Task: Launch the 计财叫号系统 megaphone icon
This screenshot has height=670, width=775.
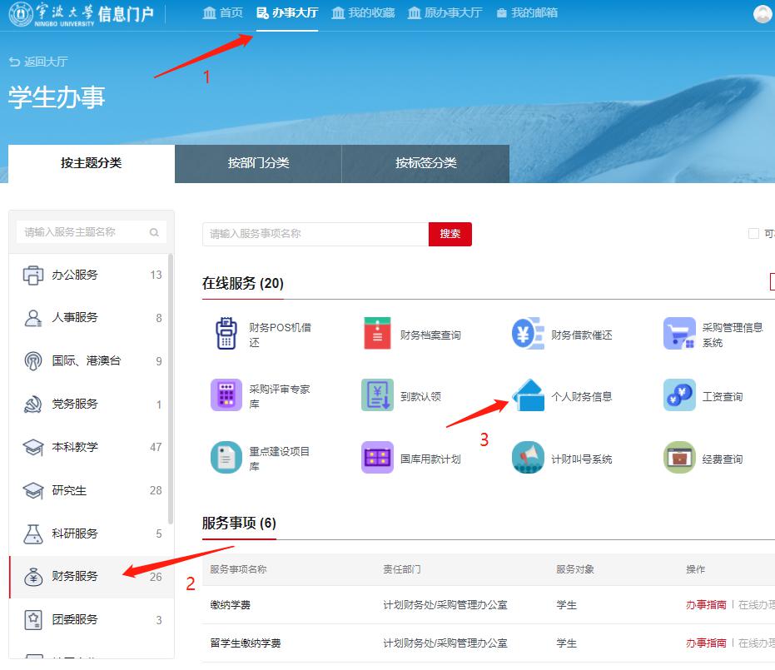Action: click(x=528, y=459)
